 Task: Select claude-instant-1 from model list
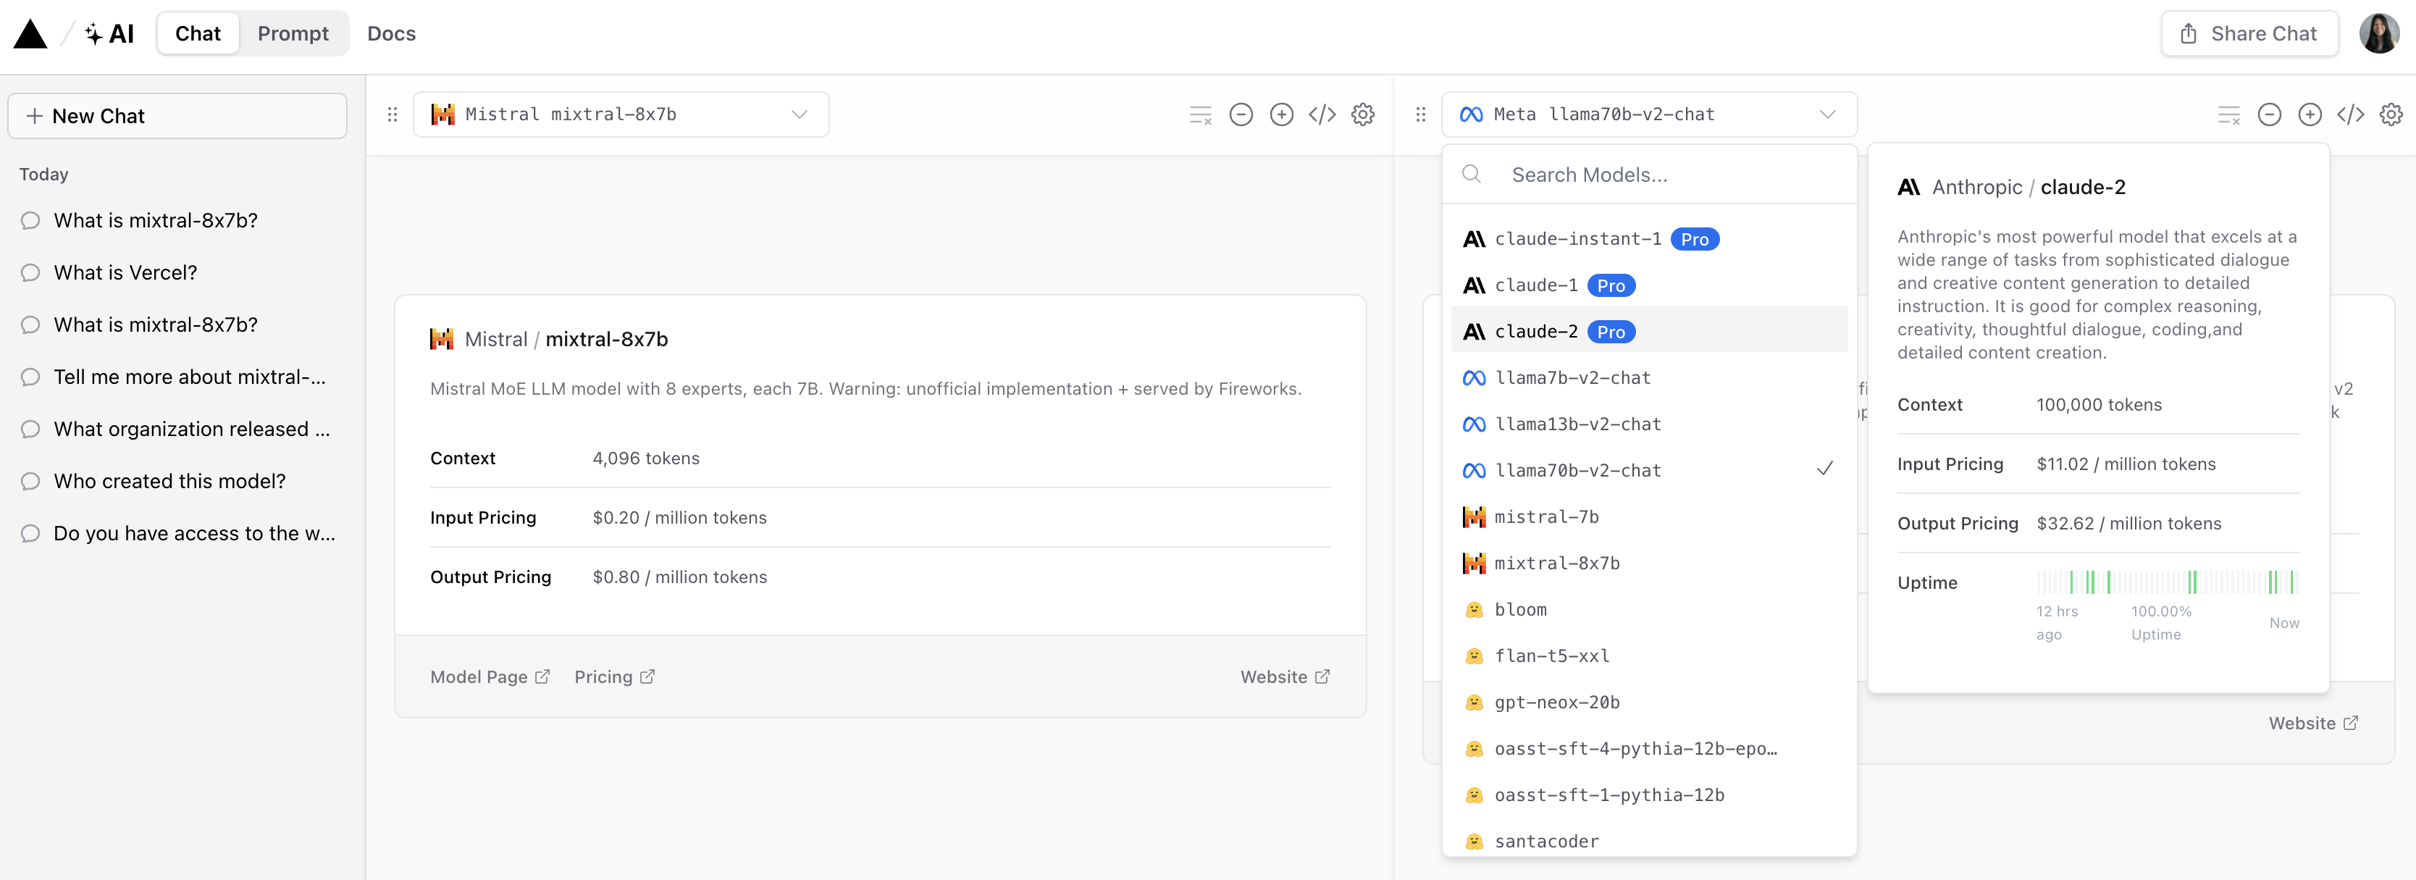pyautogui.click(x=1649, y=239)
